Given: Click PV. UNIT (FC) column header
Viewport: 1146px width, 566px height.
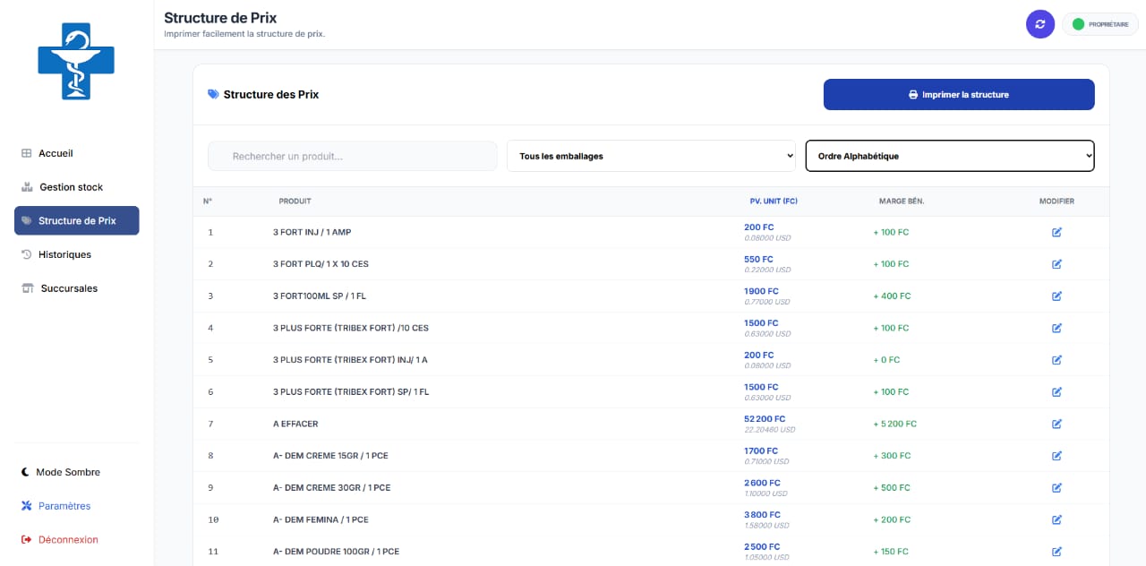Looking at the screenshot, I should click(774, 202).
